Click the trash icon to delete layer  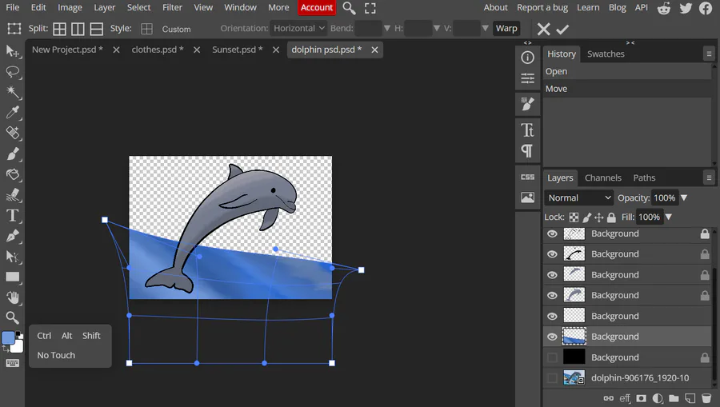tap(706, 398)
